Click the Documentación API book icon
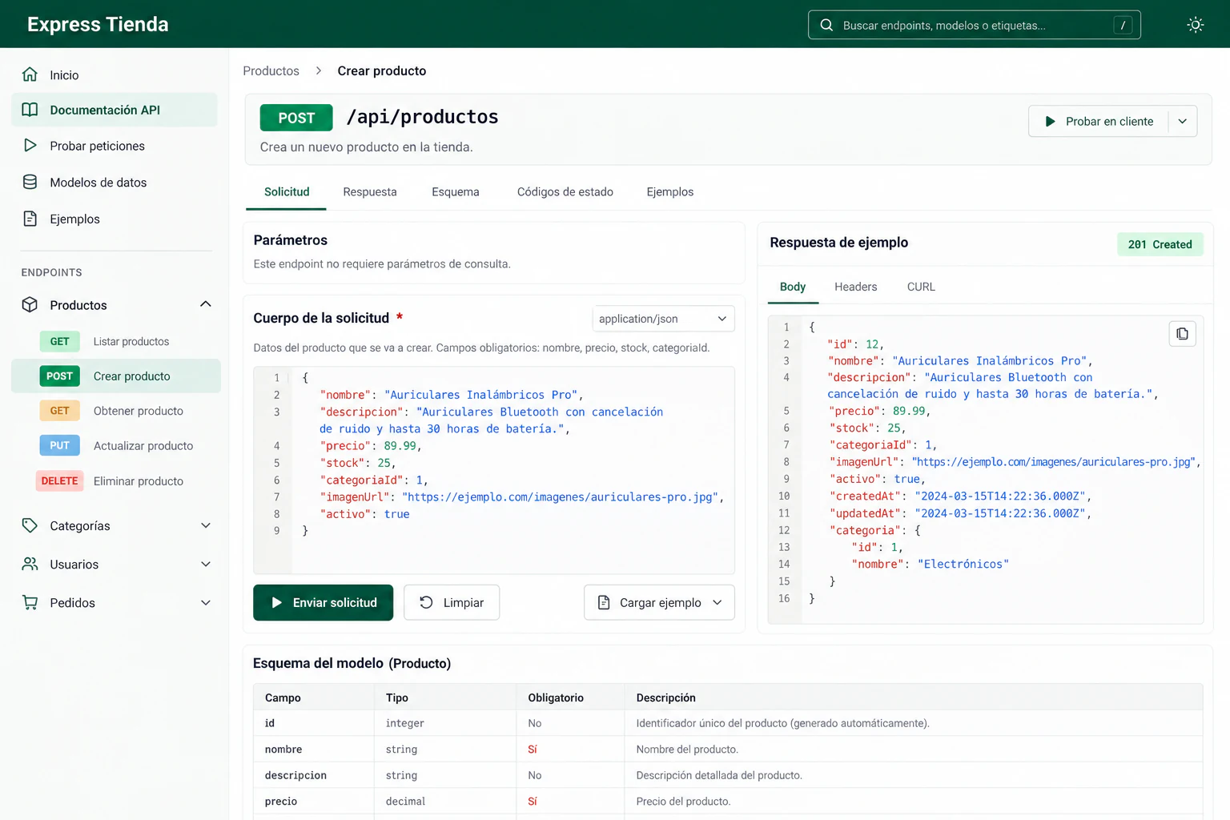Screen dimensions: 1230x820 pos(30,110)
